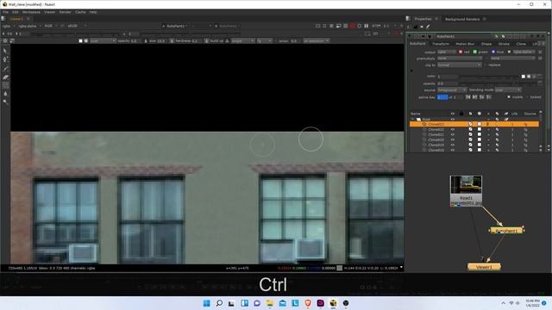The width and height of the screenshot is (552, 310).
Task: Toggle the blue channel checkbox
Action: [x=493, y=52]
